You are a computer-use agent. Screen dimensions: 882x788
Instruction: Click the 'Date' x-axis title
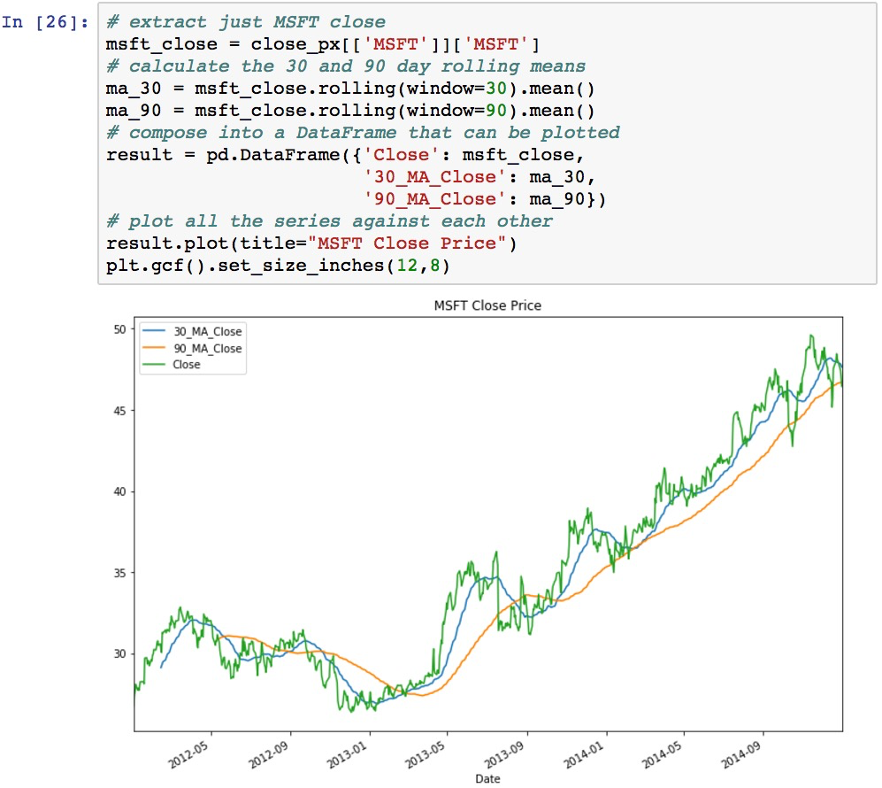coord(487,778)
